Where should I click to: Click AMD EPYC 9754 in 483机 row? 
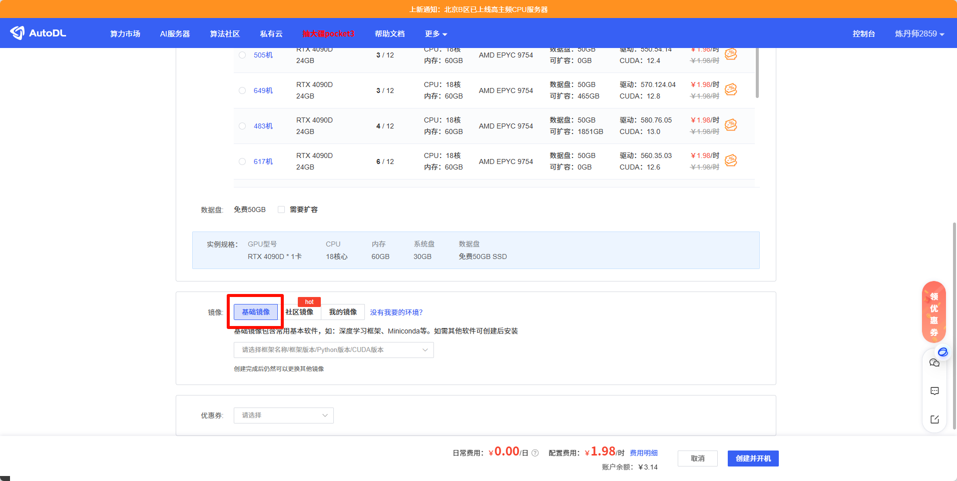(x=506, y=126)
